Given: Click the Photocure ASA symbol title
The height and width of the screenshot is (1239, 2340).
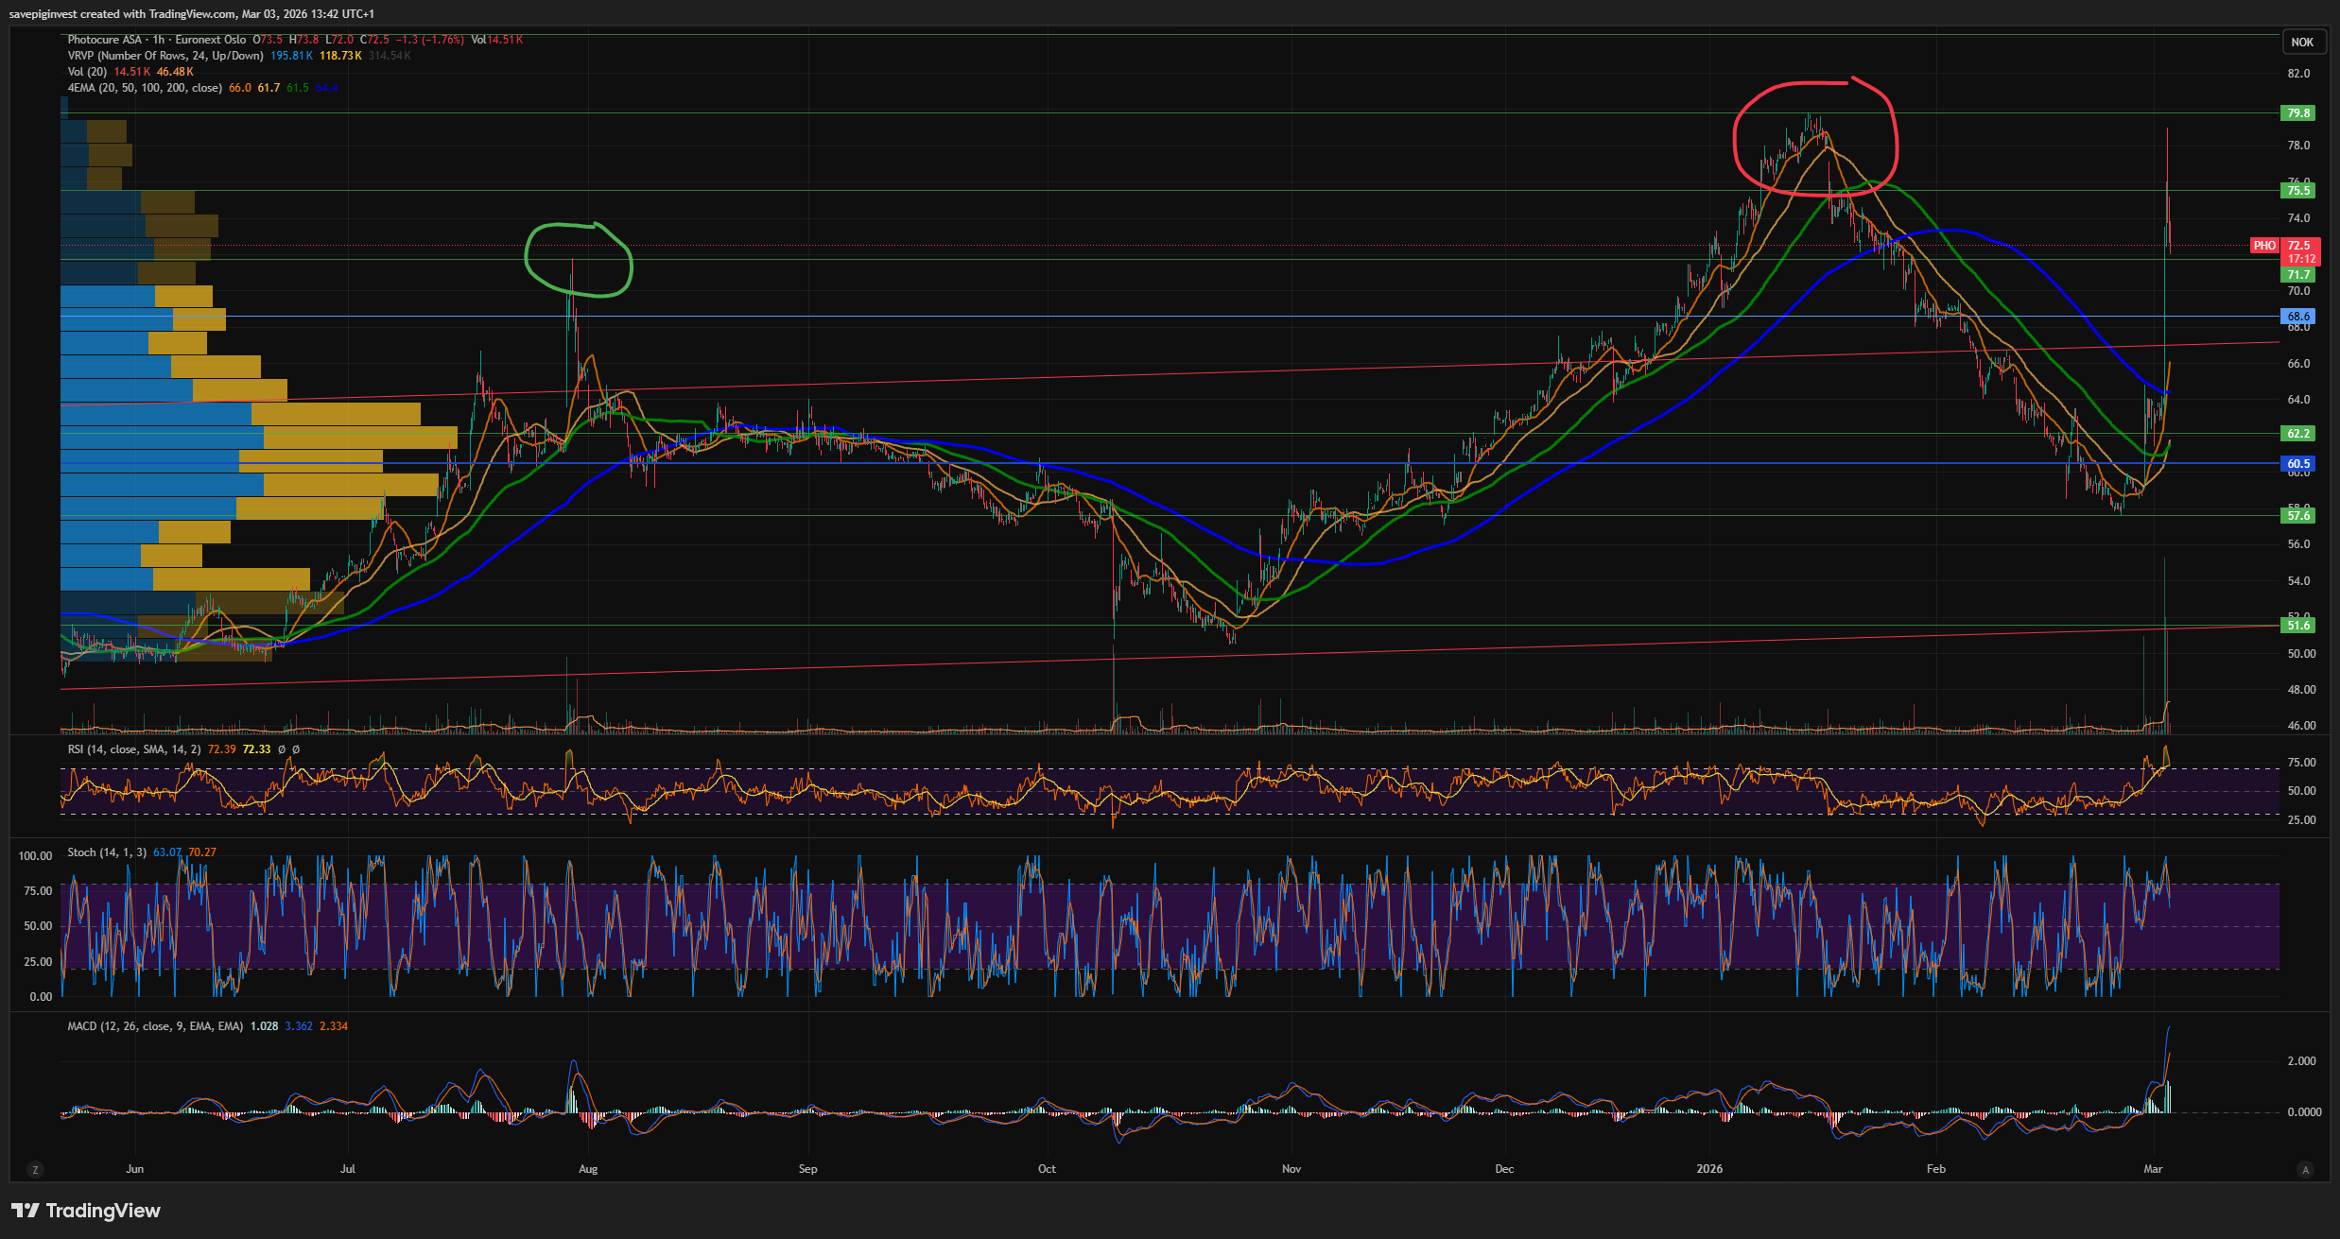Looking at the screenshot, I should point(105,40).
